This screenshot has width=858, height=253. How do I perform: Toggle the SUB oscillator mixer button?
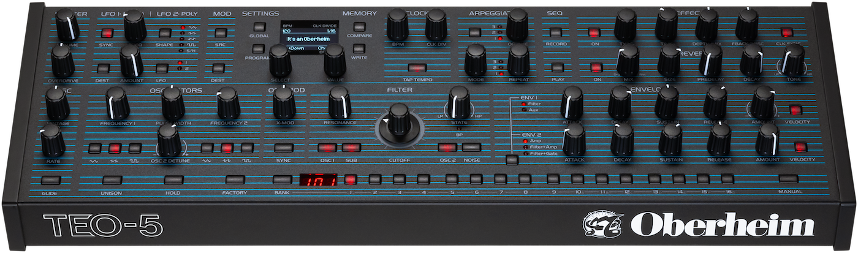click(351, 148)
